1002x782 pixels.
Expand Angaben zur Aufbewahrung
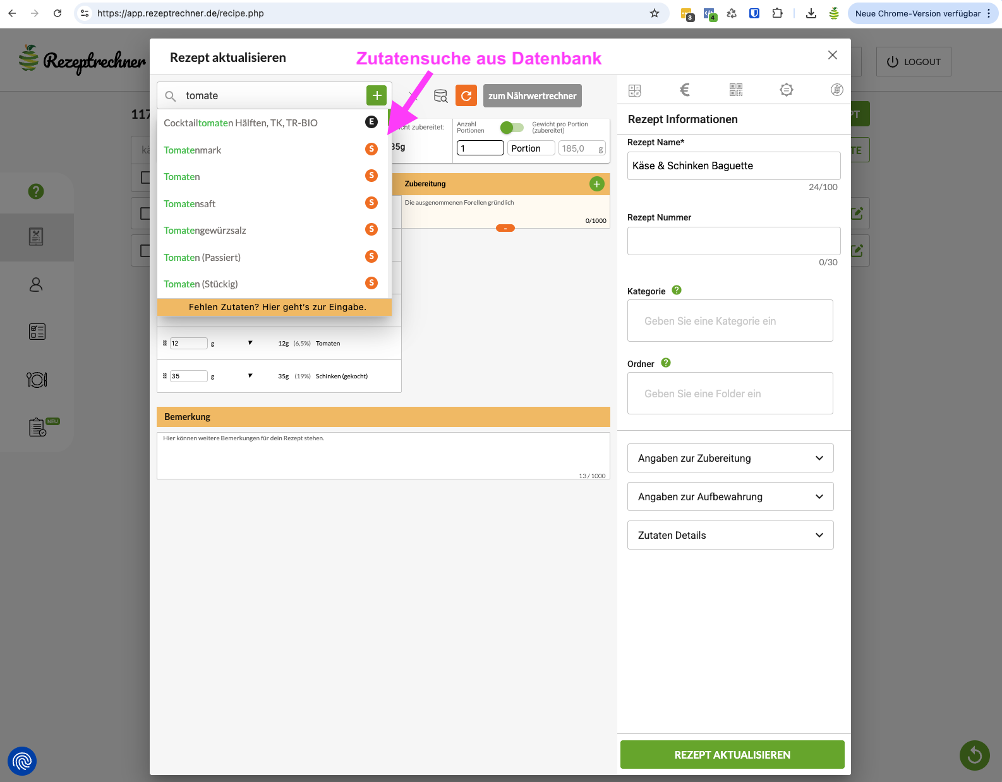pyautogui.click(x=730, y=496)
